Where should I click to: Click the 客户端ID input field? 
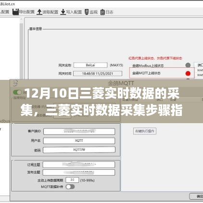click(x=79, y=131)
